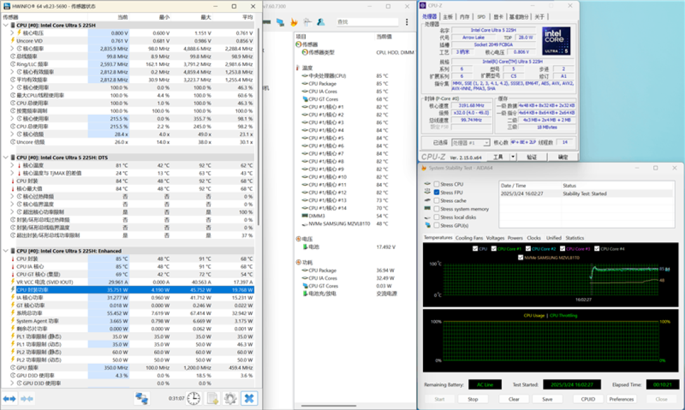
Task: Click HWiNFO logging document icon
Action: click(x=212, y=398)
